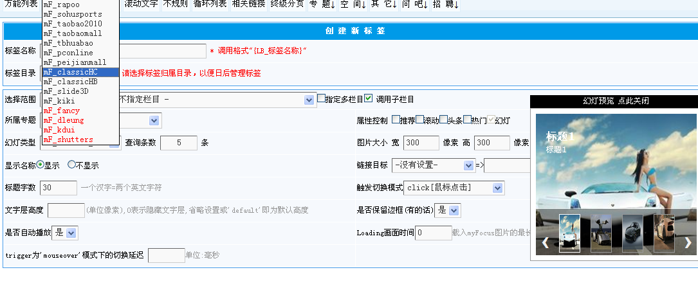Click the 标题字数 field showing 30
The image size is (698, 297).
tap(59, 188)
